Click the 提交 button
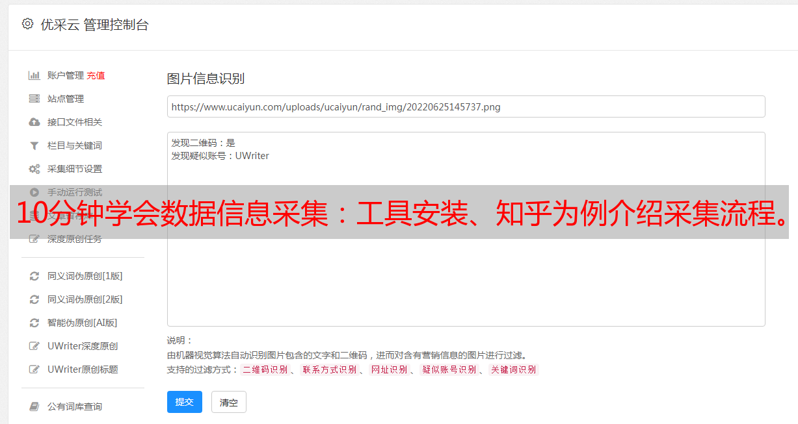 pos(185,402)
